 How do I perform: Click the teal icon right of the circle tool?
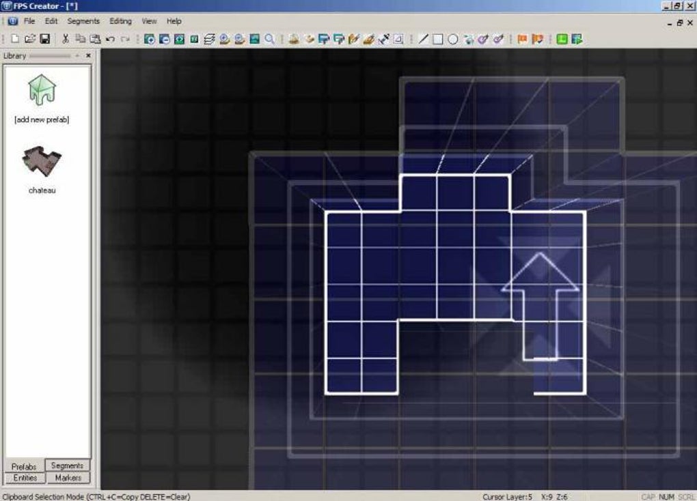point(469,39)
